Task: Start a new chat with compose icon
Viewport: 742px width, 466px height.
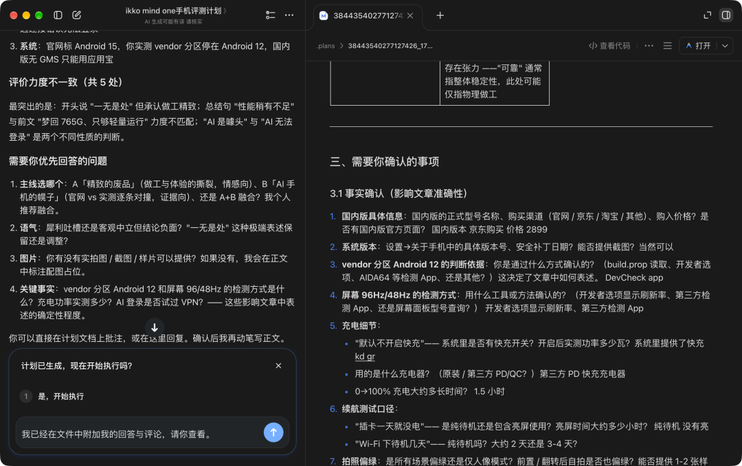Action: point(77,15)
